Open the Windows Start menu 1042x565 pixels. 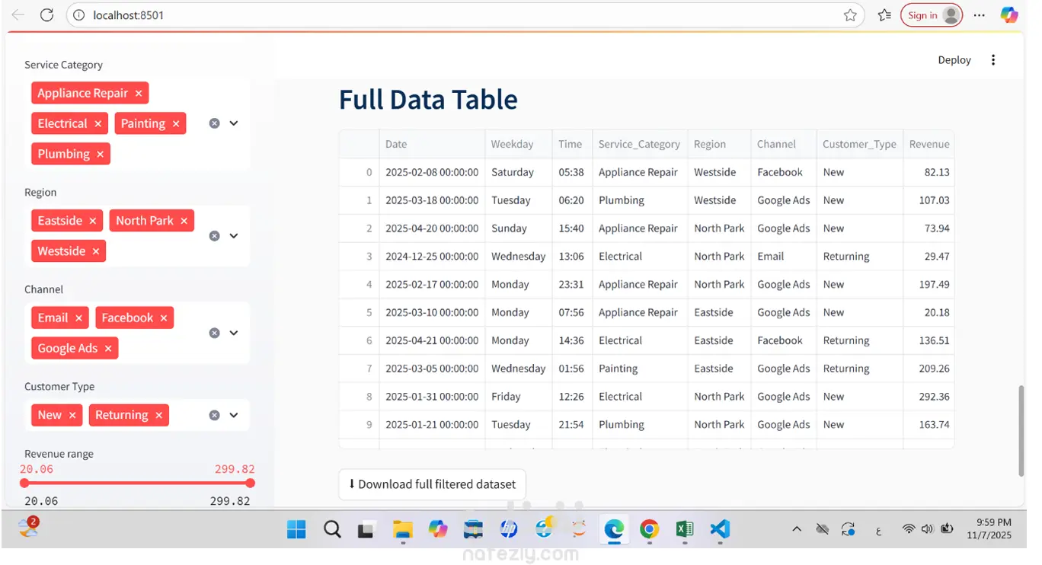point(296,529)
